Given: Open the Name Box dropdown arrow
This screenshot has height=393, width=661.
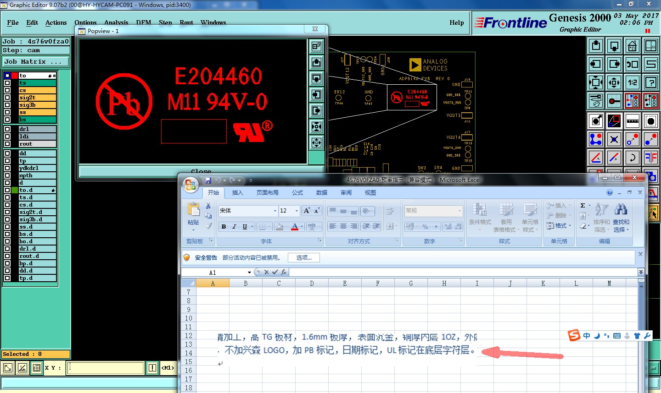Looking at the screenshot, I should pyautogui.click(x=249, y=272).
